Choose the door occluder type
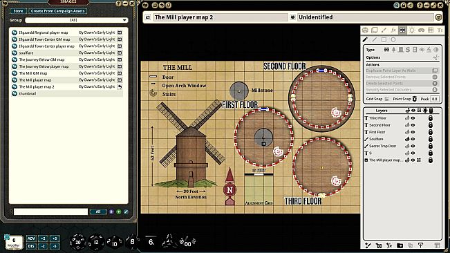 (401, 50)
